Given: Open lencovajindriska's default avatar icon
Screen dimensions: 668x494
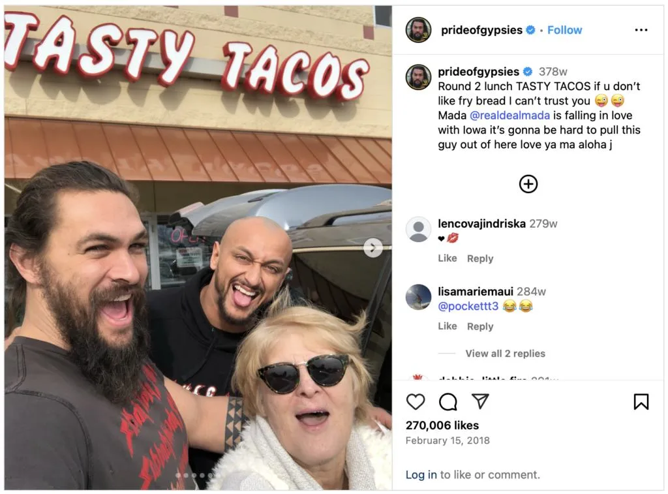Looking at the screenshot, I should [418, 229].
